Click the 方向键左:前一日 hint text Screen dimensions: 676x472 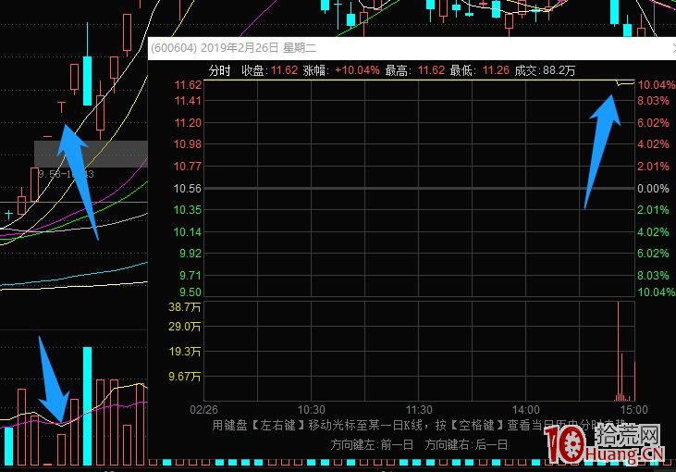(x=372, y=444)
